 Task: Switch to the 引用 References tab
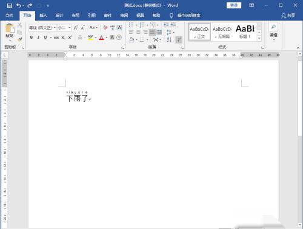[x=92, y=15]
